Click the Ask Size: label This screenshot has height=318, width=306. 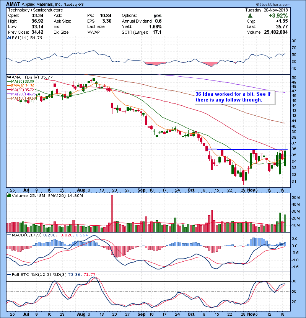[x=62, y=21]
